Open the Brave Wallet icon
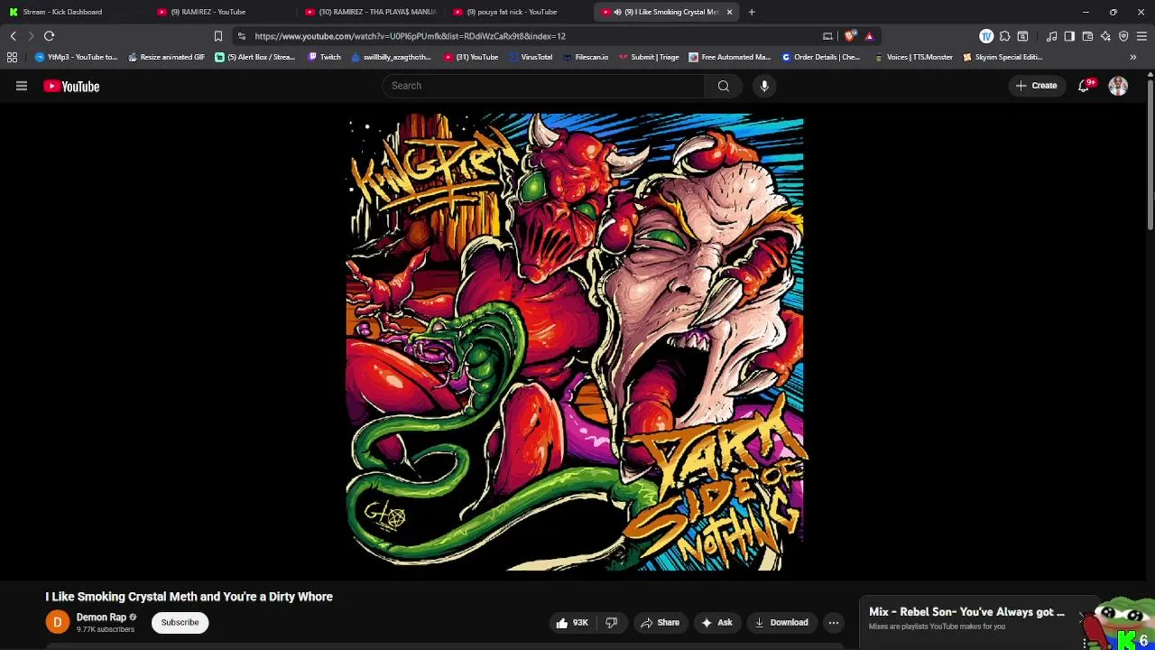Image resolution: width=1155 pixels, height=650 pixels. pyautogui.click(x=1087, y=36)
